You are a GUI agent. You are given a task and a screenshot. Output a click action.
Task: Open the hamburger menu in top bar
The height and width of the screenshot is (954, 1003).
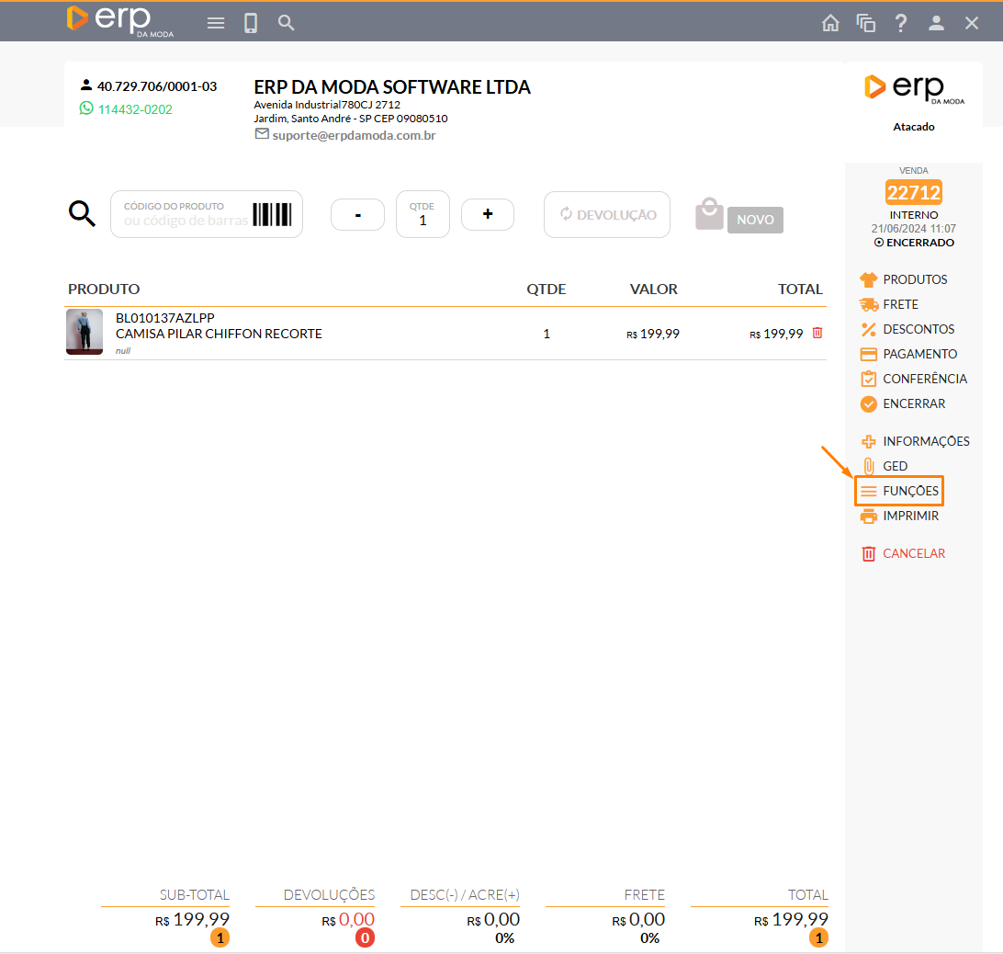click(216, 23)
